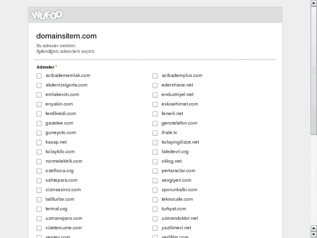This screenshot has width=317, height=238.
Task: Tick the teknocafe.com checkbox
Action: [155, 200]
